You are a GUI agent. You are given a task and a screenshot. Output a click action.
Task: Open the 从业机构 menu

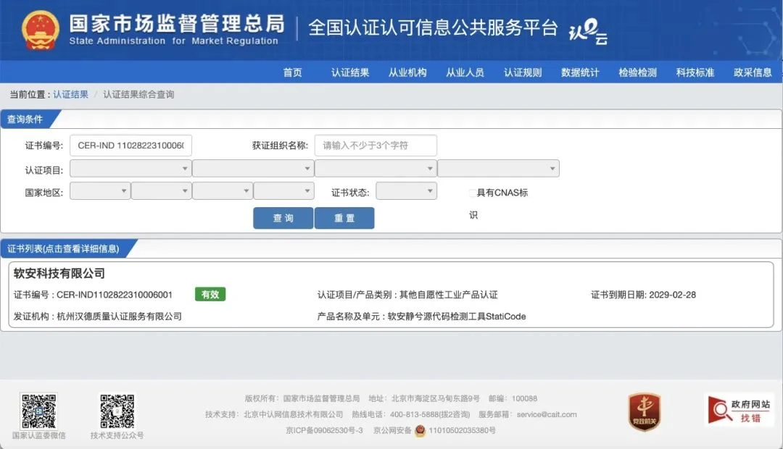click(x=407, y=72)
